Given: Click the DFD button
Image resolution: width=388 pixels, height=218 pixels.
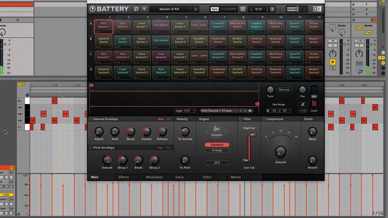Looking at the screenshot, I should click(x=217, y=163).
